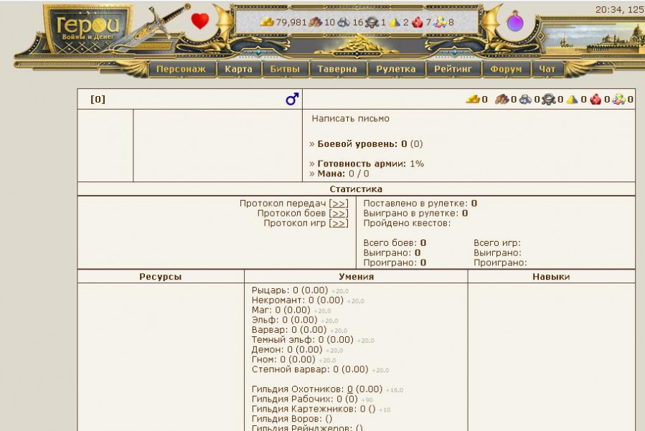
Task: Go to the Карта menu item
Action: pyautogui.click(x=238, y=70)
